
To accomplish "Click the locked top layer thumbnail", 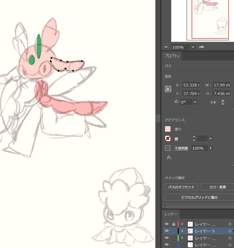I will point(190,224).
